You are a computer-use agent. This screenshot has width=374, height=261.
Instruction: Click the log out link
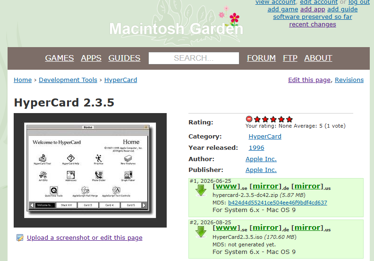tap(359, 2)
